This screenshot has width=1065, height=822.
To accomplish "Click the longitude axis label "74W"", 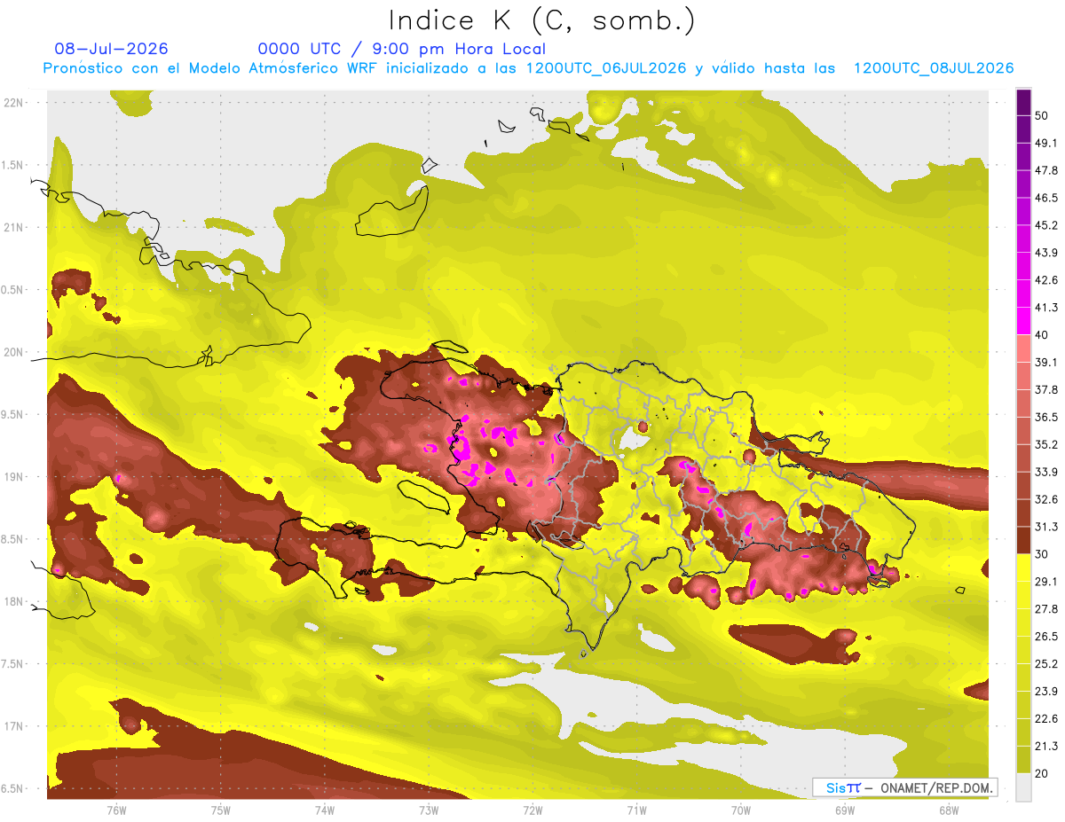I will tap(325, 810).
